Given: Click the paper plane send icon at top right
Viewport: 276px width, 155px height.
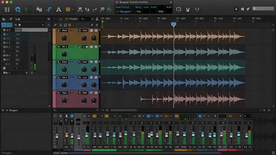Looking at the screenshot, I should [x=248, y=9].
